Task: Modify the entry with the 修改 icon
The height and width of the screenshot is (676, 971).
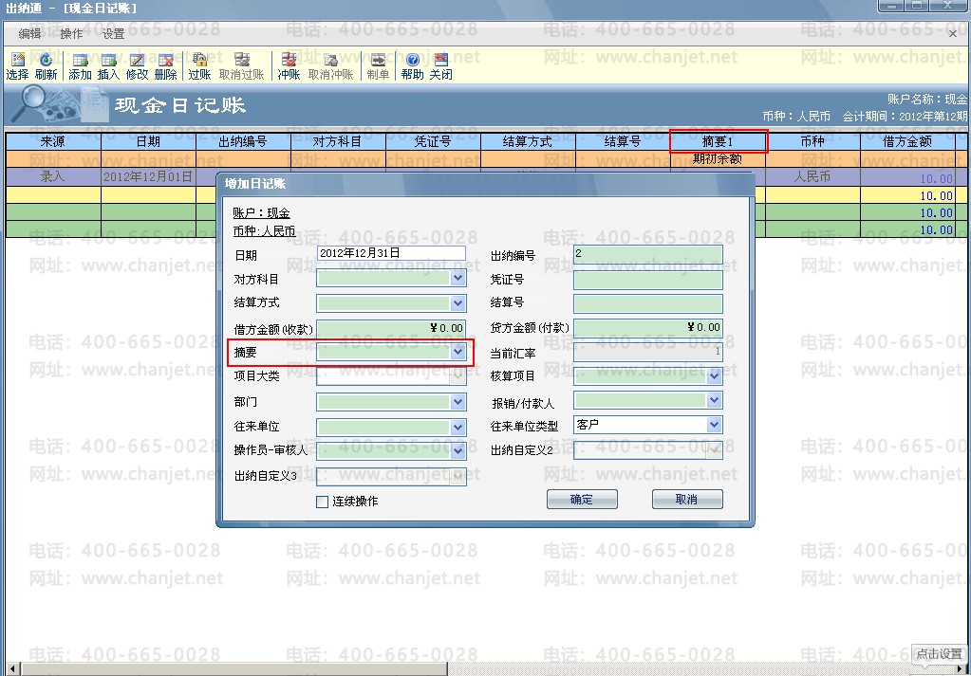Action: point(137,66)
